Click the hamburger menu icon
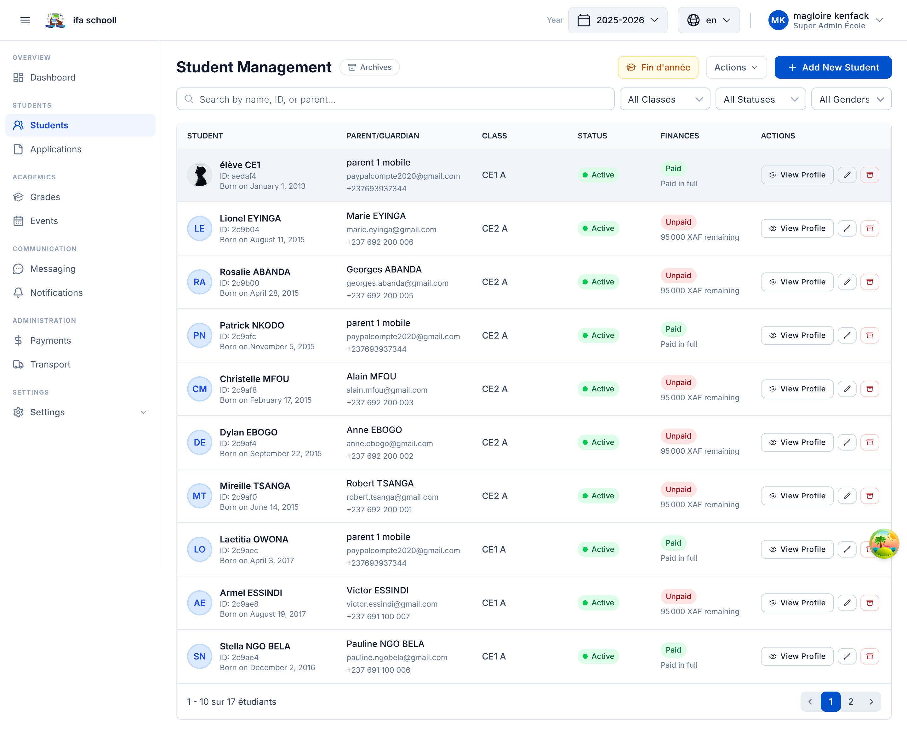This screenshot has height=735, width=907. [25, 20]
